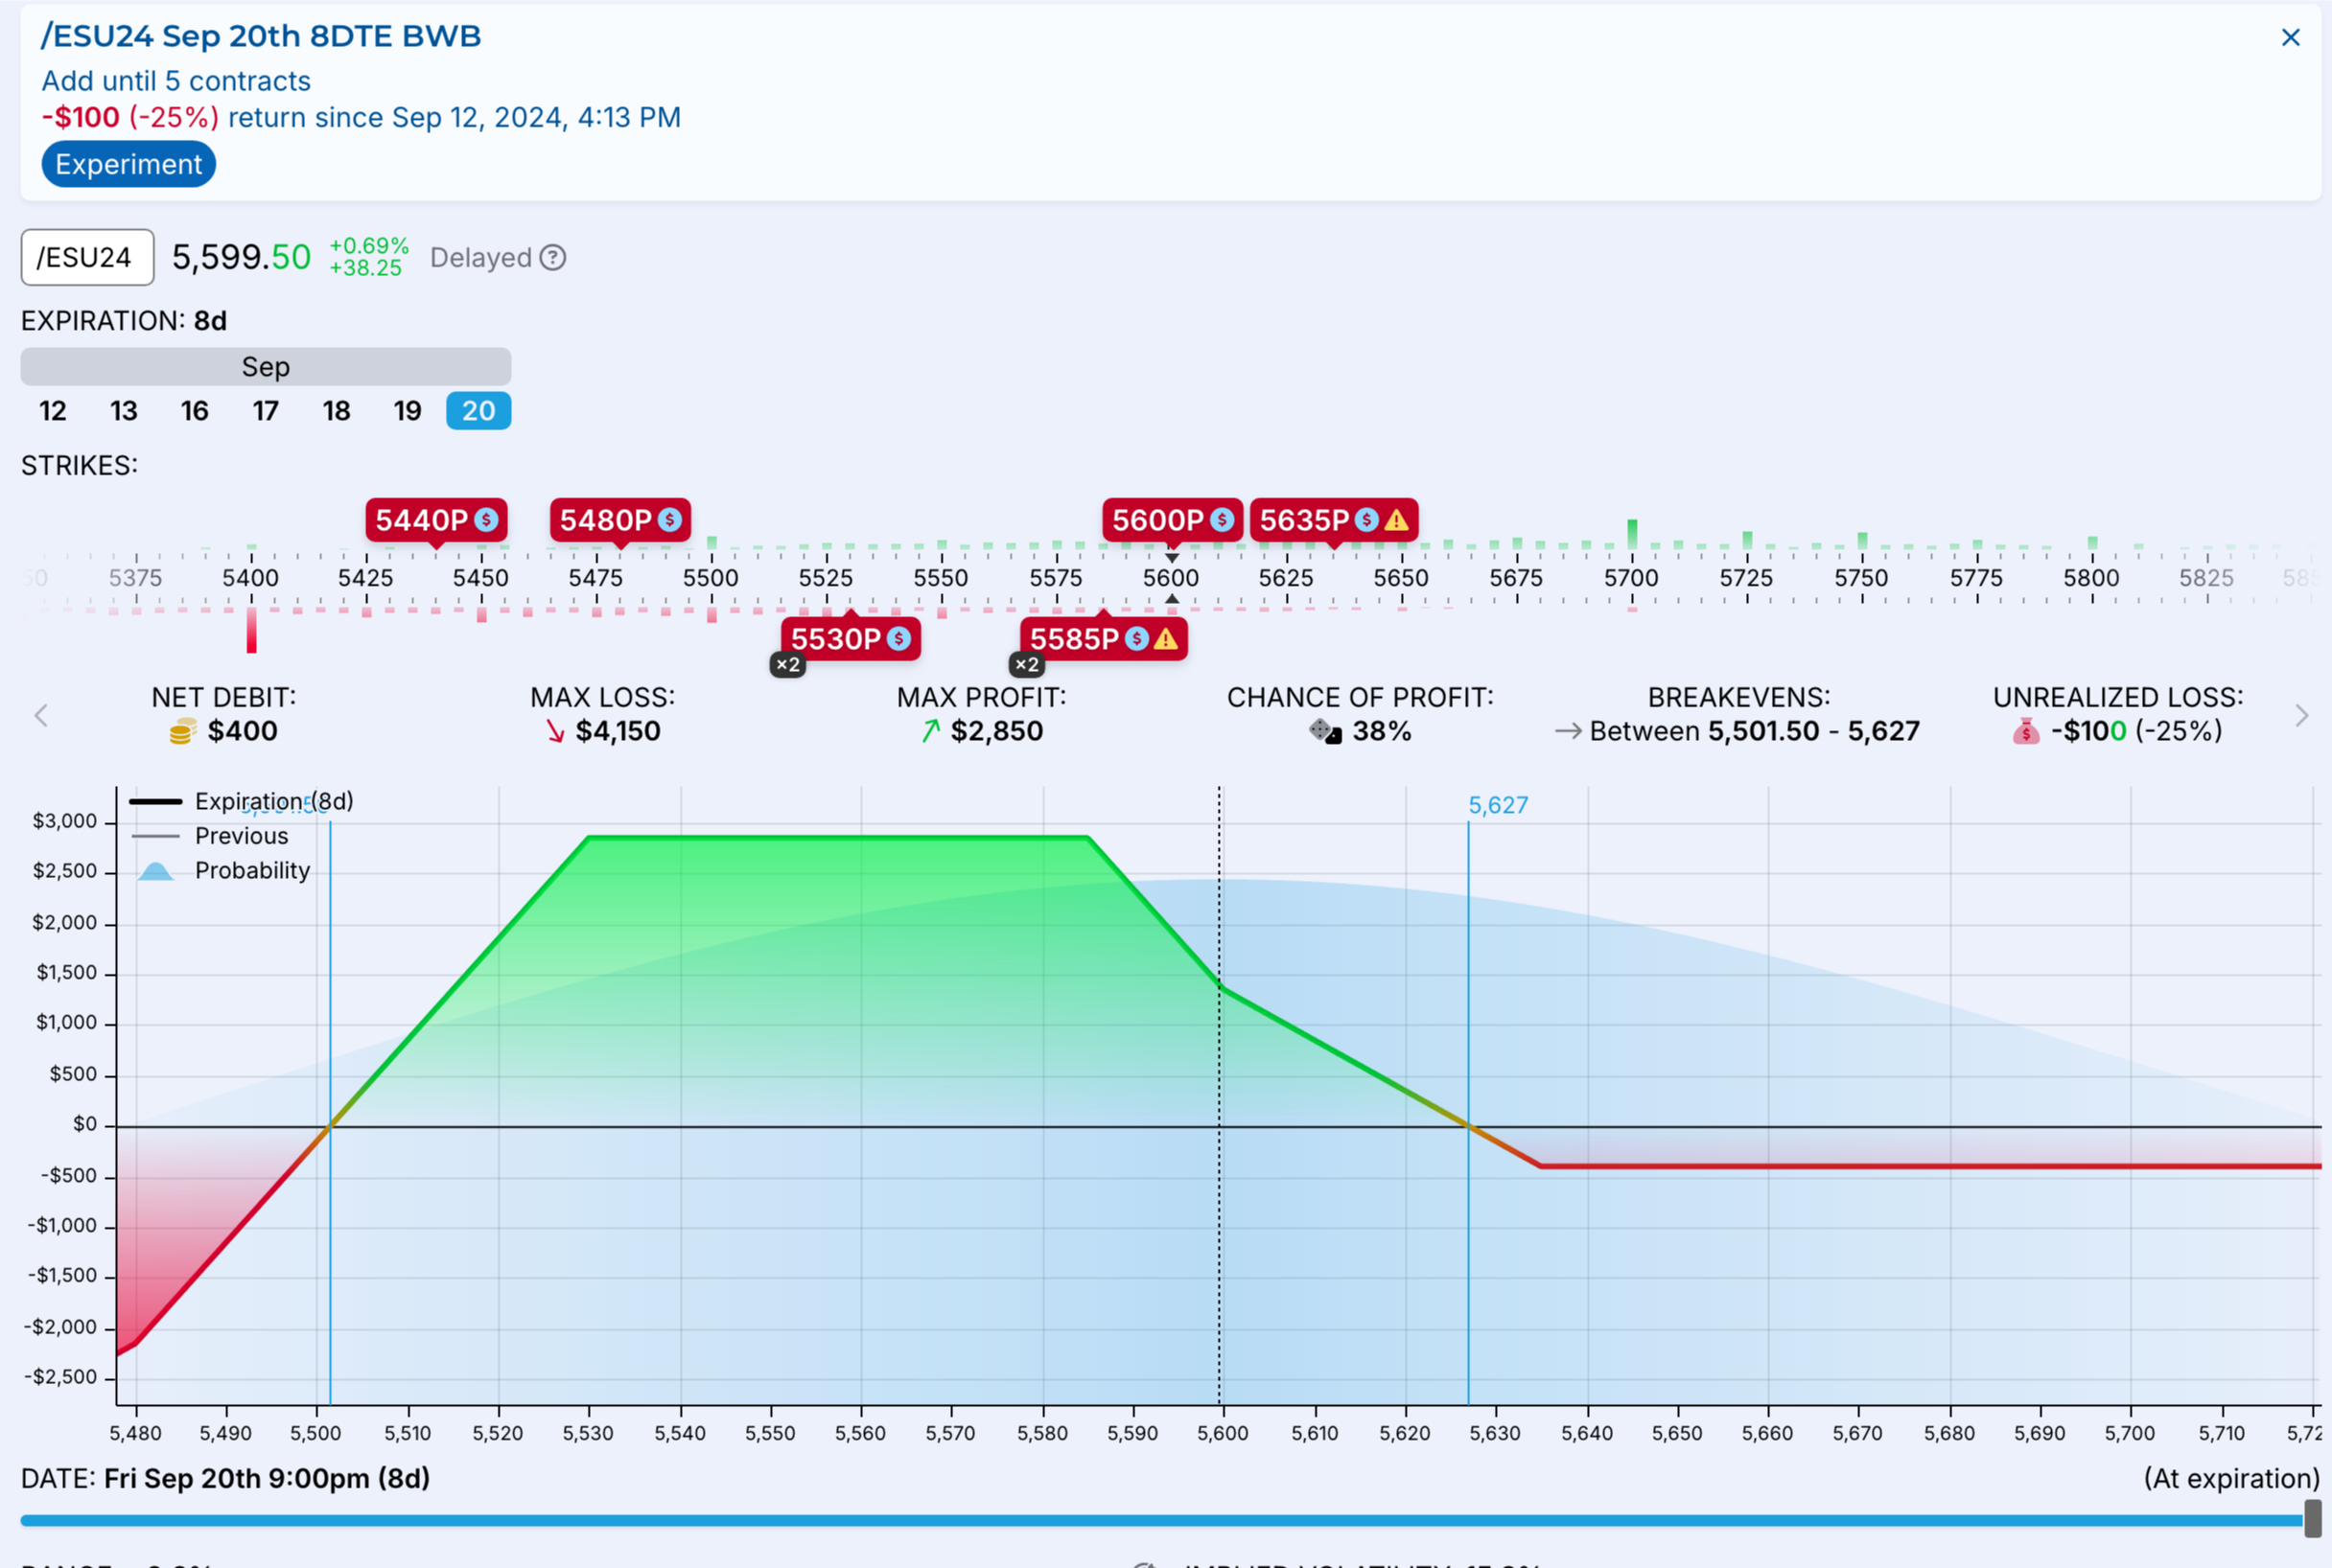Click the 5700 strike on the strikes ruler
This screenshot has height=1568, width=2332.
click(1632, 578)
